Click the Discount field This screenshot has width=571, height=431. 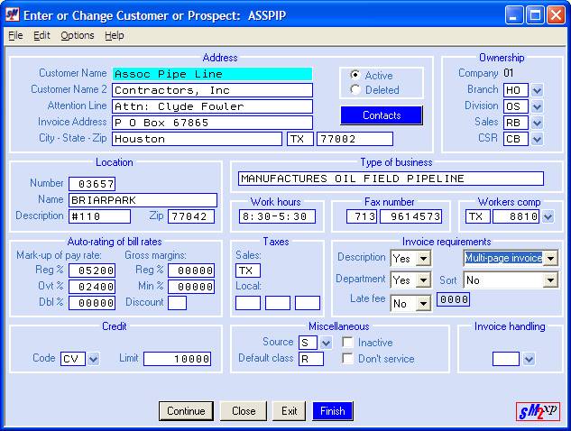[178, 303]
